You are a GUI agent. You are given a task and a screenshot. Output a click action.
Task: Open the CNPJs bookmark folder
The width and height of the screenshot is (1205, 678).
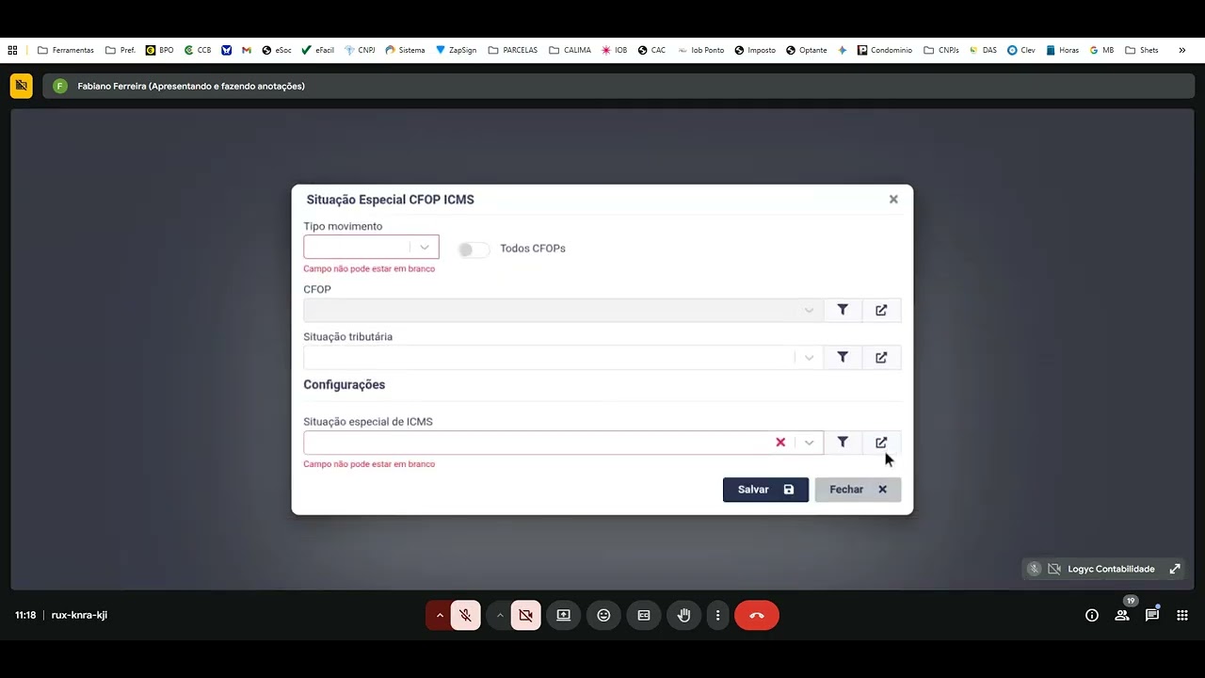click(941, 50)
